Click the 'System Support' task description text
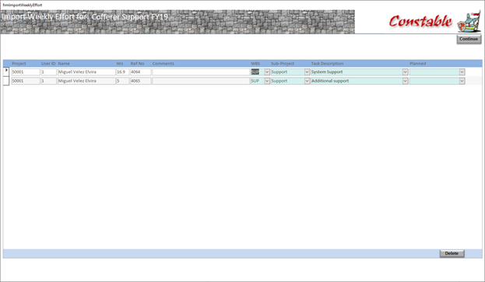 click(x=327, y=72)
